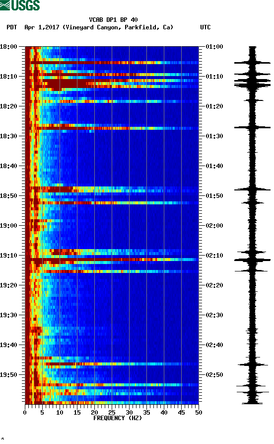Click the 18:40 PDT time label
This screenshot has width=274, height=444.
[8, 166]
